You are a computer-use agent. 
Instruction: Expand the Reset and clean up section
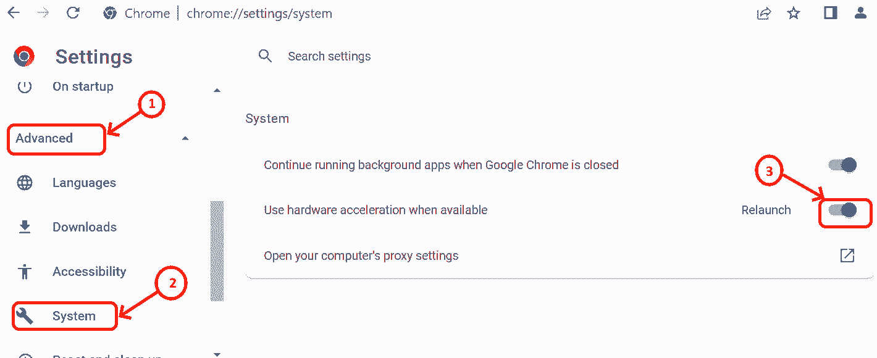coord(217,353)
